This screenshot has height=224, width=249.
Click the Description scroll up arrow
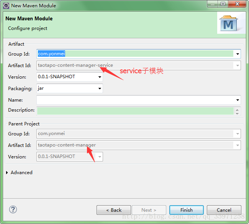point(237,110)
